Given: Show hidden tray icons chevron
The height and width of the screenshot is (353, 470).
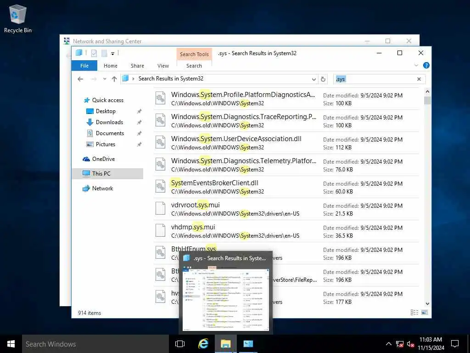Looking at the screenshot, I should [x=388, y=344].
